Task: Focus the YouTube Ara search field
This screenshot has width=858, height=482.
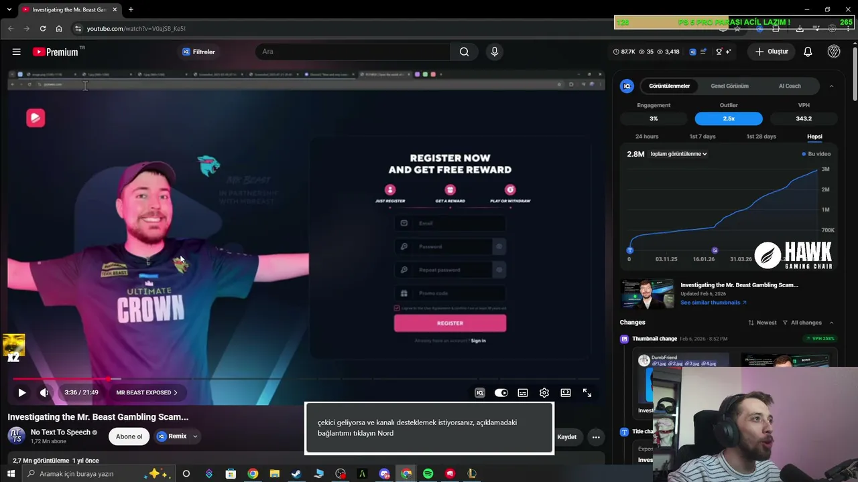Action: click(353, 52)
